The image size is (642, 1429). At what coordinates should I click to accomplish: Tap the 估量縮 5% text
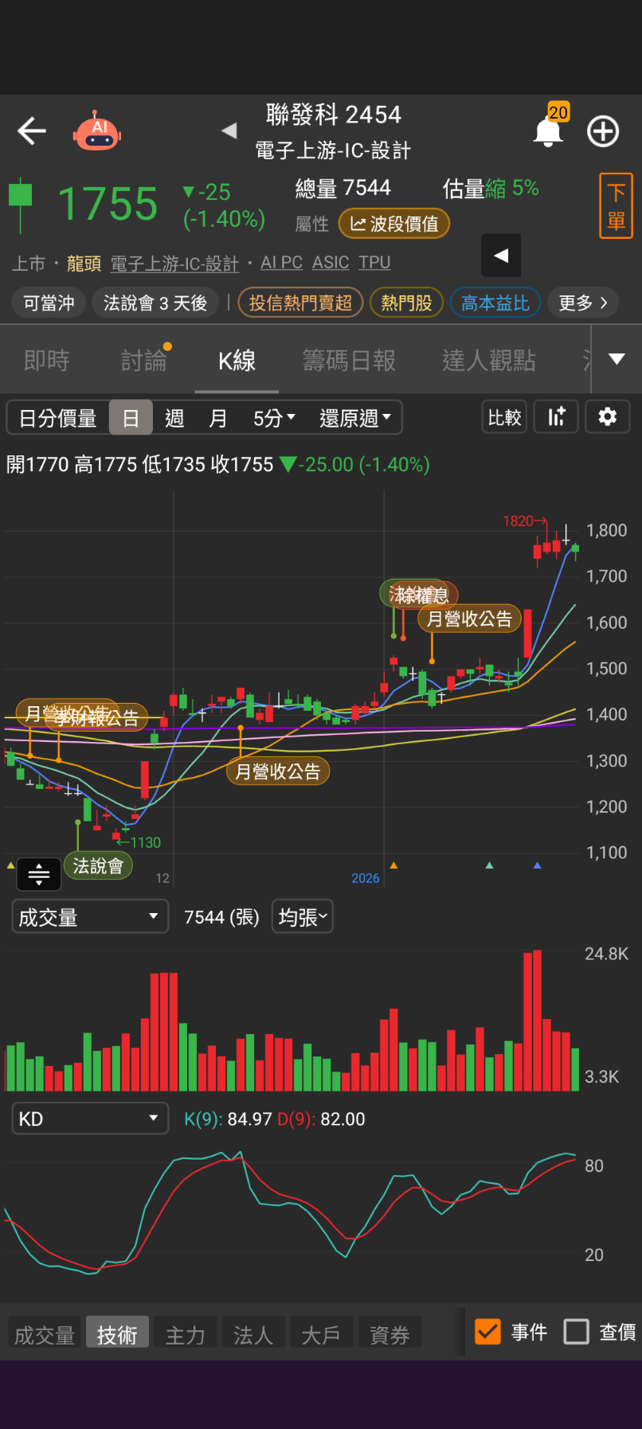(x=491, y=189)
